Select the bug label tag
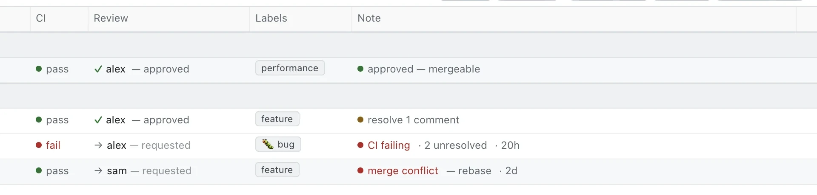This screenshot has width=817, height=195. (x=278, y=144)
